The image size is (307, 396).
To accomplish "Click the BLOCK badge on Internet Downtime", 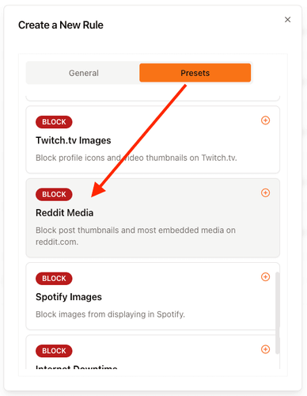I will (54, 351).
